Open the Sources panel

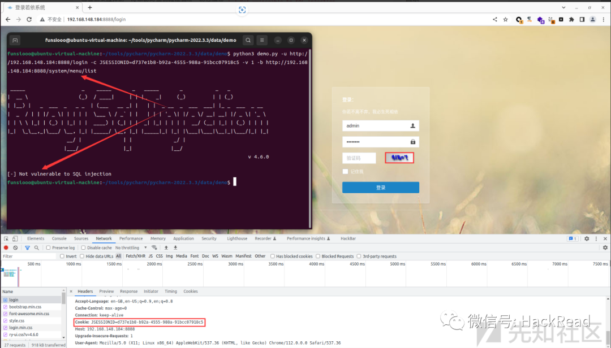pyautogui.click(x=81, y=238)
